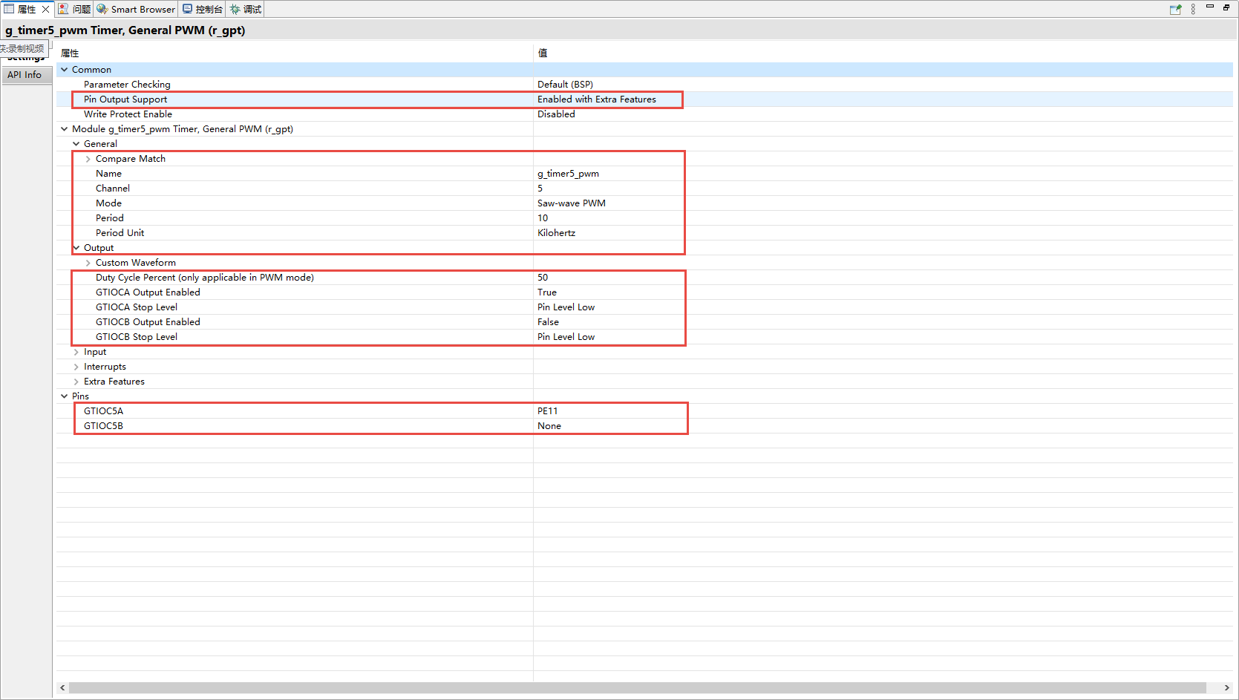Select the Period Unit label

pos(120,233)
